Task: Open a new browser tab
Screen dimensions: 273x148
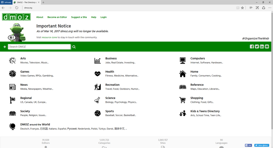Action: point(43,3)
